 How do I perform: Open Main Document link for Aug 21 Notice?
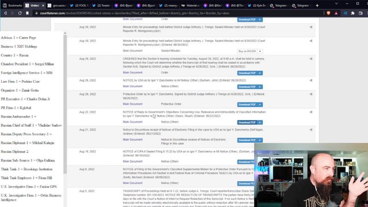[x=133, y=139]
